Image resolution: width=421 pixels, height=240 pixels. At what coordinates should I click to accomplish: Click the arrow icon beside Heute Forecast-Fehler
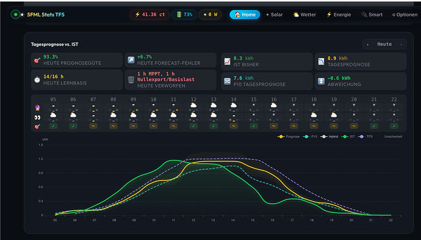(131, 60)
